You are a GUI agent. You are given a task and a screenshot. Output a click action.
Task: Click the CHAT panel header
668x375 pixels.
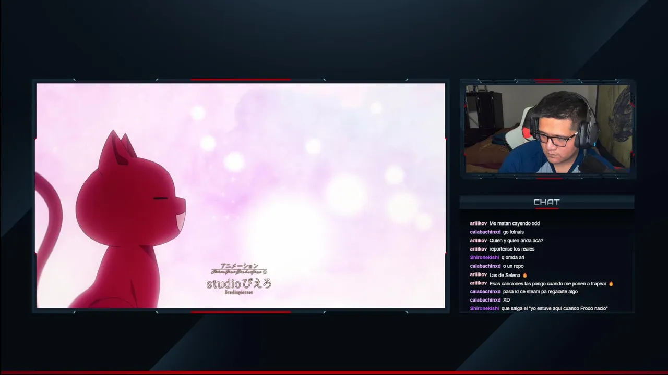(546, 202)
